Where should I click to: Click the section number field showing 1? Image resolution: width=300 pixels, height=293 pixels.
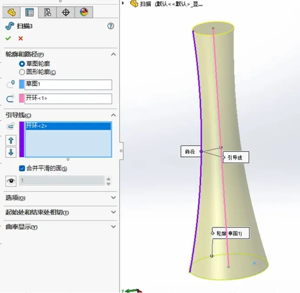pos(62,181)
